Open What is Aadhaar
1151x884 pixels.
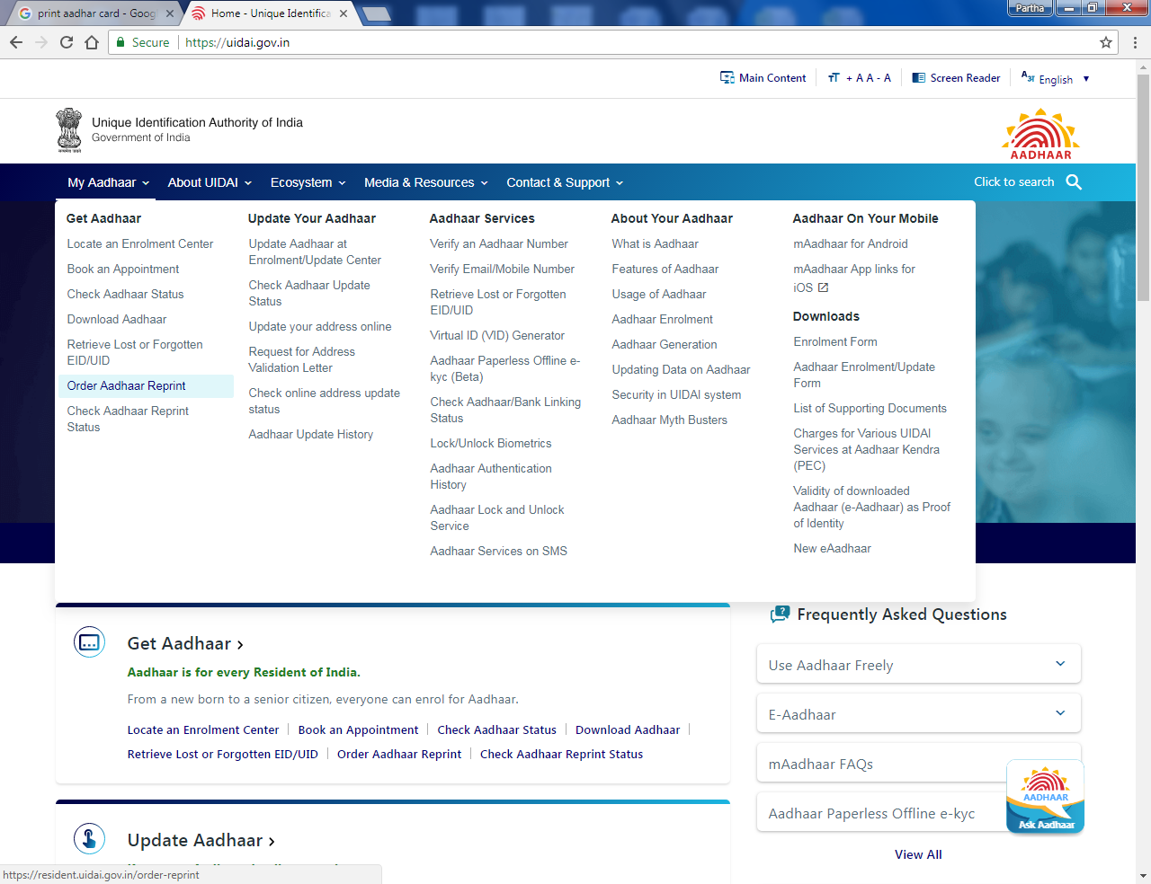[655, 243]
